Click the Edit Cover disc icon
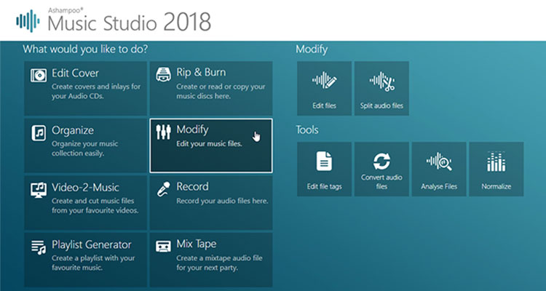The width and height of the screenshot is (546, 291). pos(39,75)
